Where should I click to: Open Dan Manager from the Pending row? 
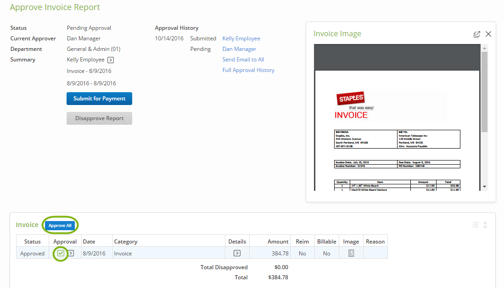pos(239,49)
